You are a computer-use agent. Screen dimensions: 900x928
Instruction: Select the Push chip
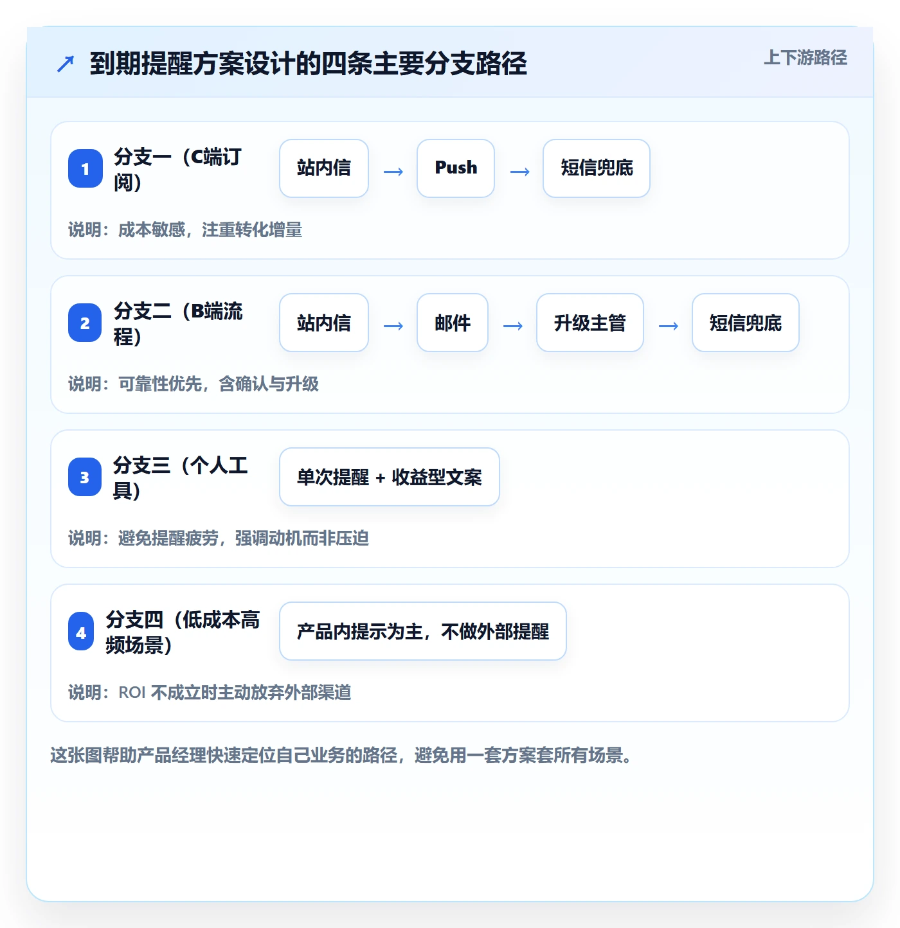tap(456, 168)
